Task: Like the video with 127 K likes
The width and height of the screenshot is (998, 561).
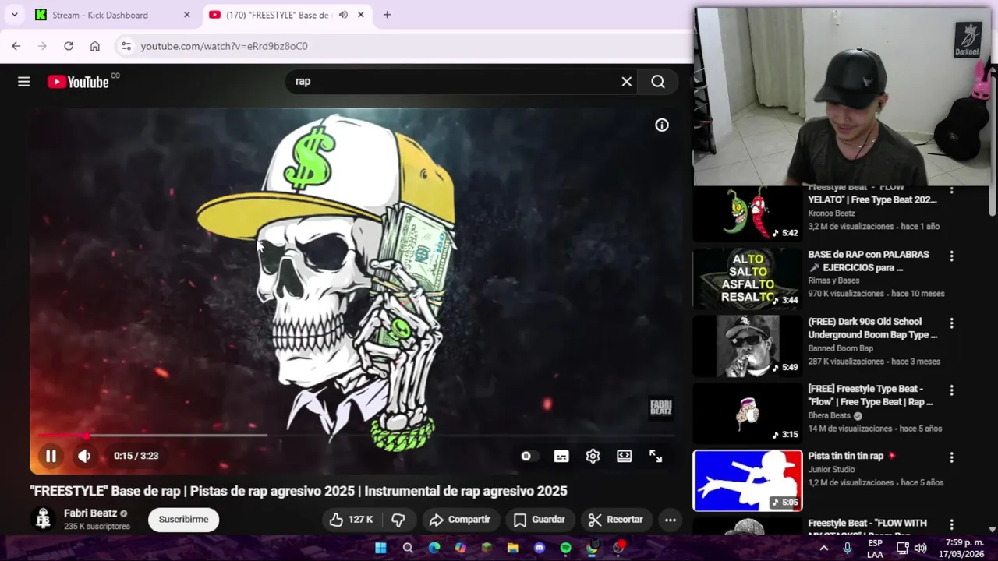Action: tap(351, 520)
